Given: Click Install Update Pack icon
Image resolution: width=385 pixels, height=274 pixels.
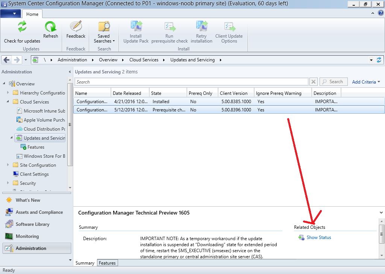Looking at the screenshot, I should 136,27.
